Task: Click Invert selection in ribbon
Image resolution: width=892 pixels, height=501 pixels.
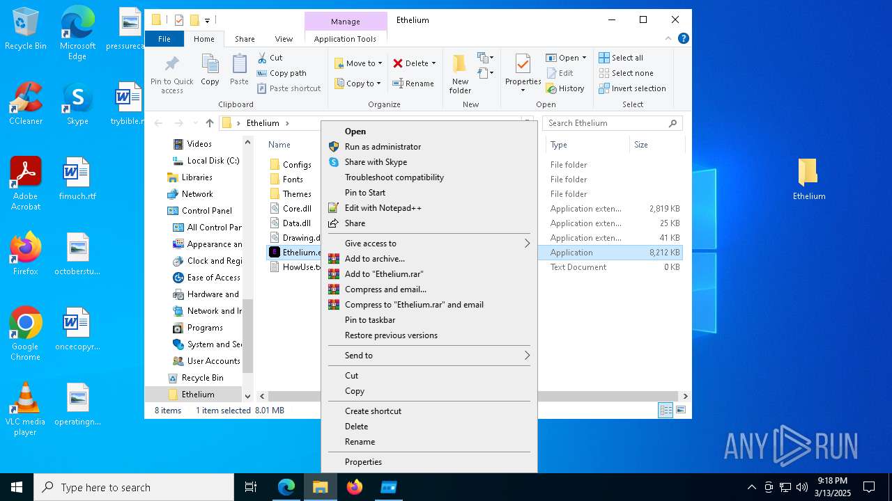Action: 632,88
